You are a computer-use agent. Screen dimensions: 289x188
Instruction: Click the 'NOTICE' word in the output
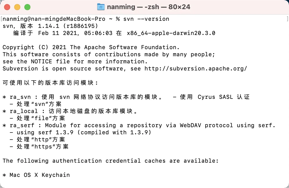[42, 62]
